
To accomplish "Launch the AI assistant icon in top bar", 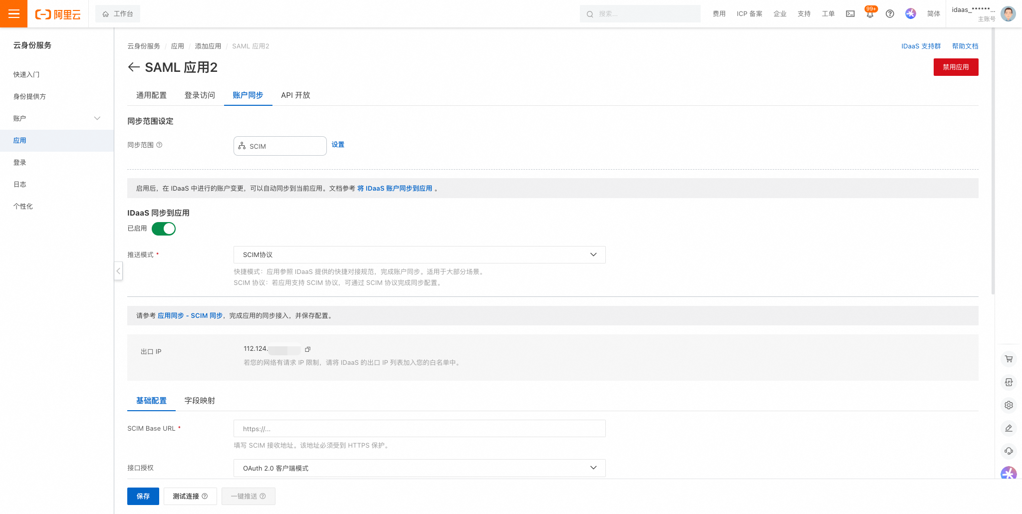I will point(911,14).
